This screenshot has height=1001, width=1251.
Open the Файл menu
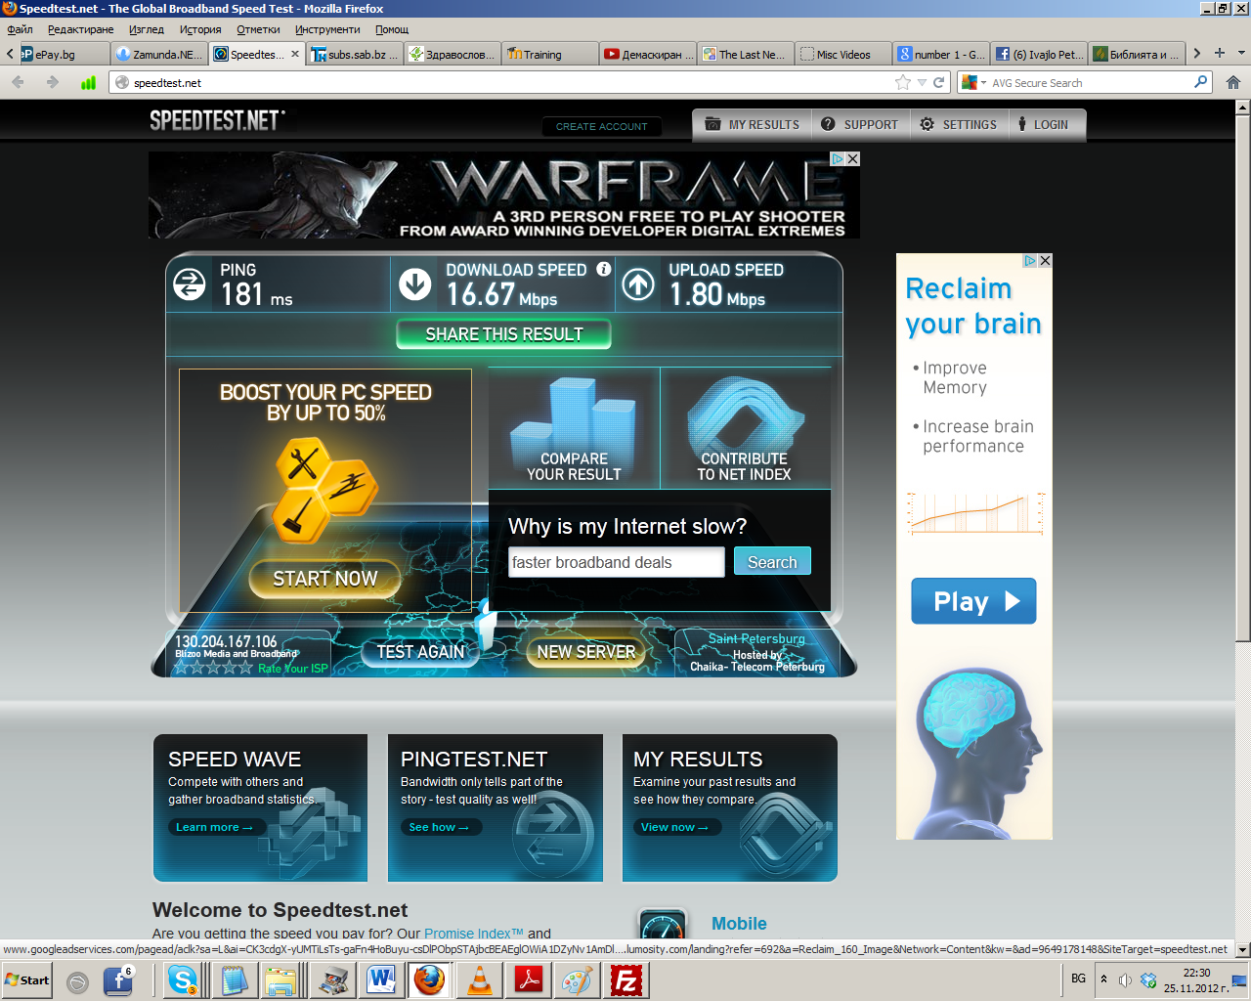point(20,29)
